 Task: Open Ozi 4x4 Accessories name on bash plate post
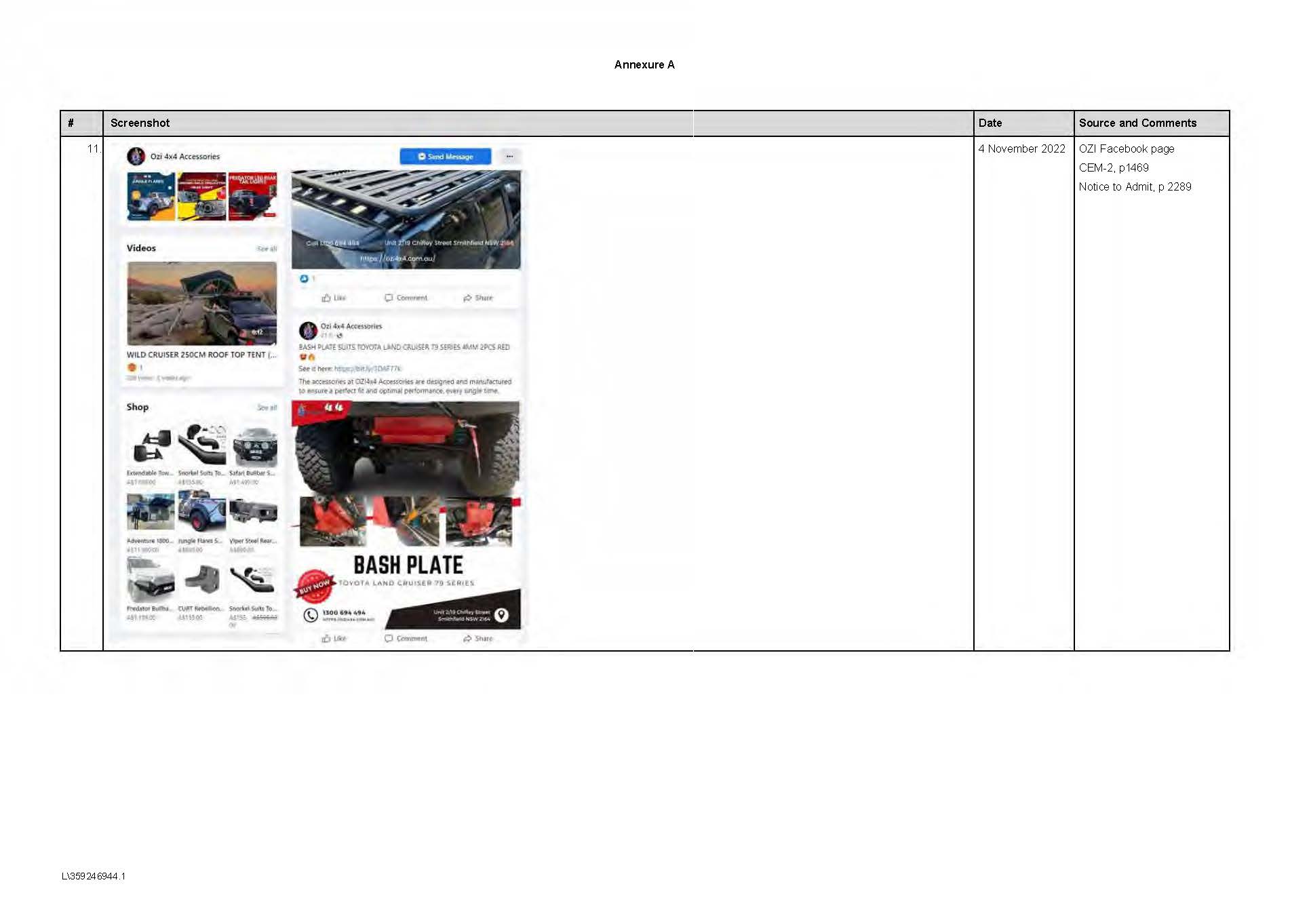point(351,326)
